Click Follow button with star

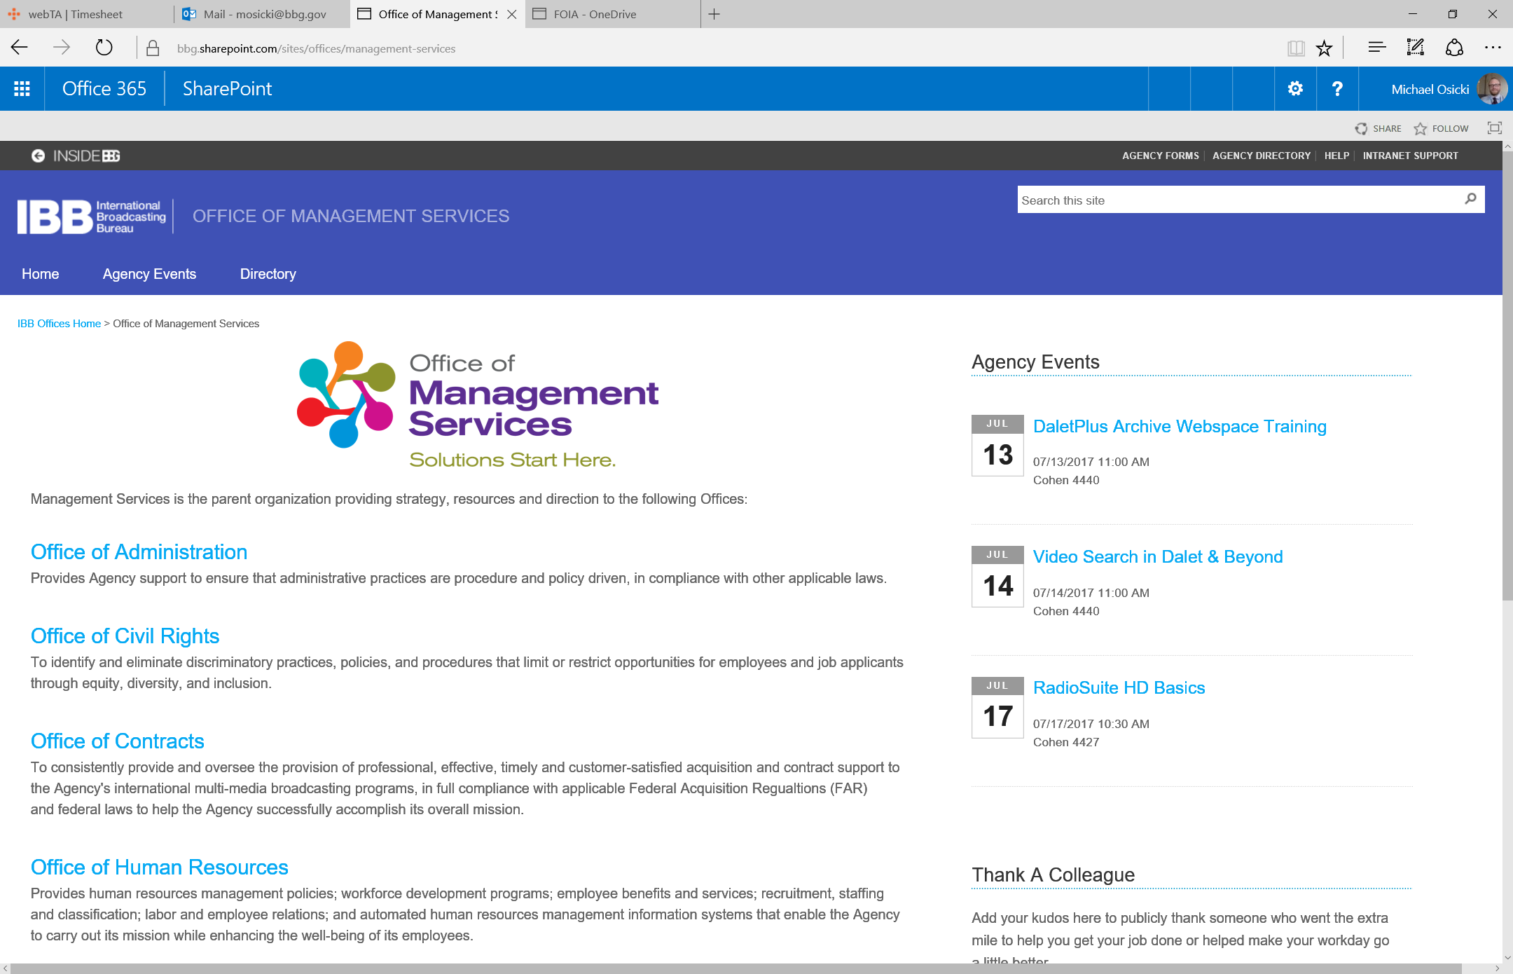point(1441,128)
